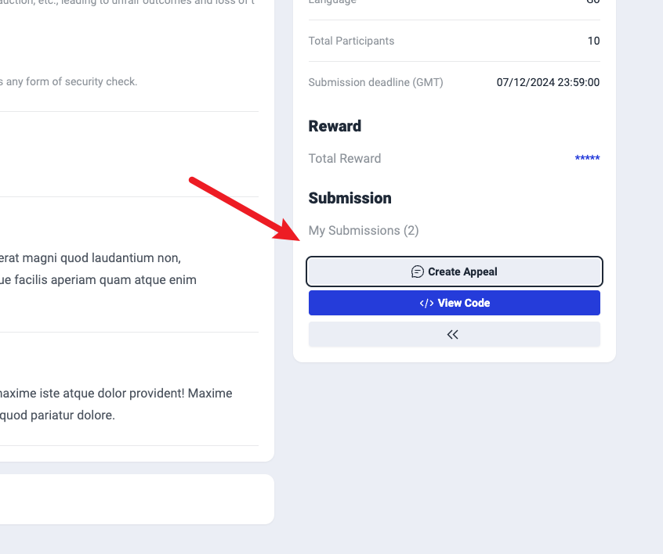This screenshot has height=554, width=663.
Task: Click the Submission section heading
Action: (350, 198)
